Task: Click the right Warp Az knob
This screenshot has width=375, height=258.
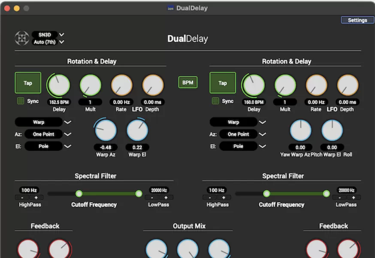Action: click(301, 130)
